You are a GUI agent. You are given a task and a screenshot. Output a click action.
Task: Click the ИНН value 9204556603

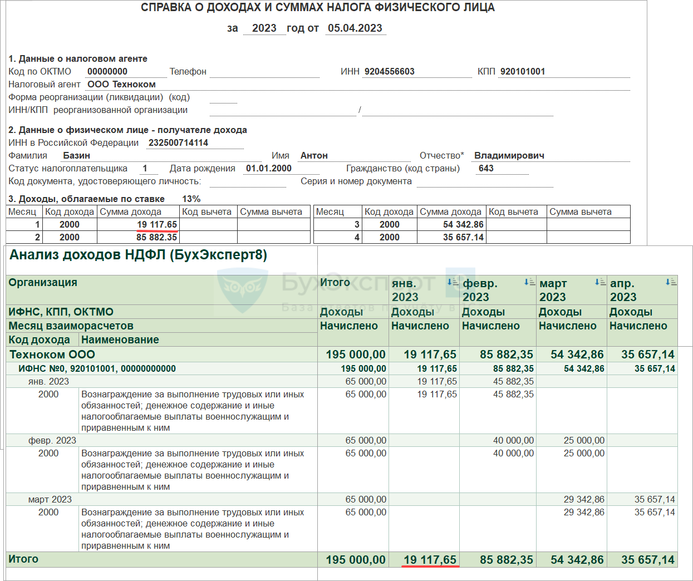pyautogui.click(x=390, y=71)
